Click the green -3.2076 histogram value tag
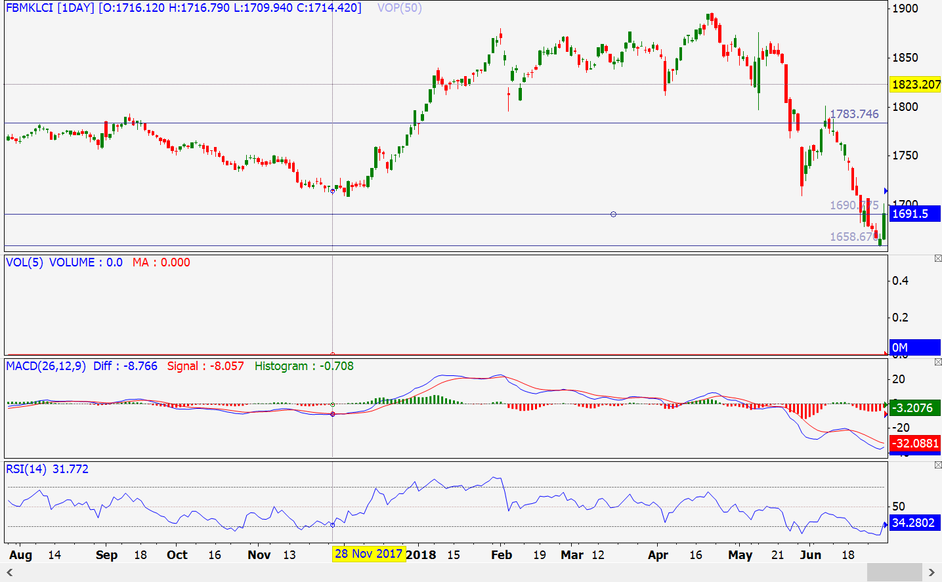 click(x=915, y=407)
